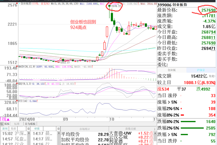Switch to the 创业板 market tab
217x145 pixels.
pos(172,70)
